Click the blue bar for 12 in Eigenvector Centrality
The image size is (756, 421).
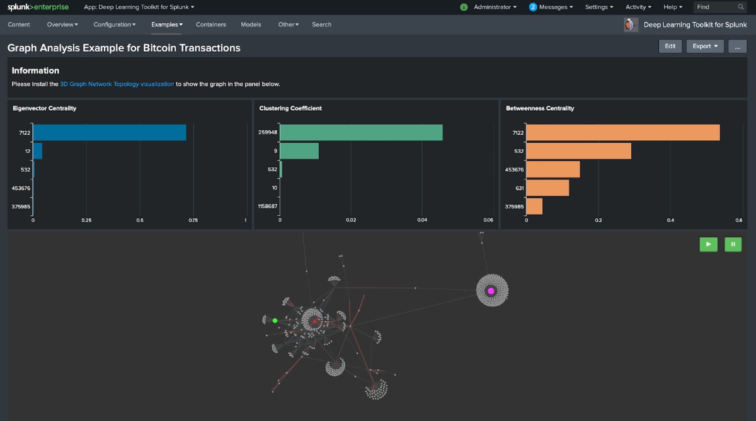click(38, 151)
